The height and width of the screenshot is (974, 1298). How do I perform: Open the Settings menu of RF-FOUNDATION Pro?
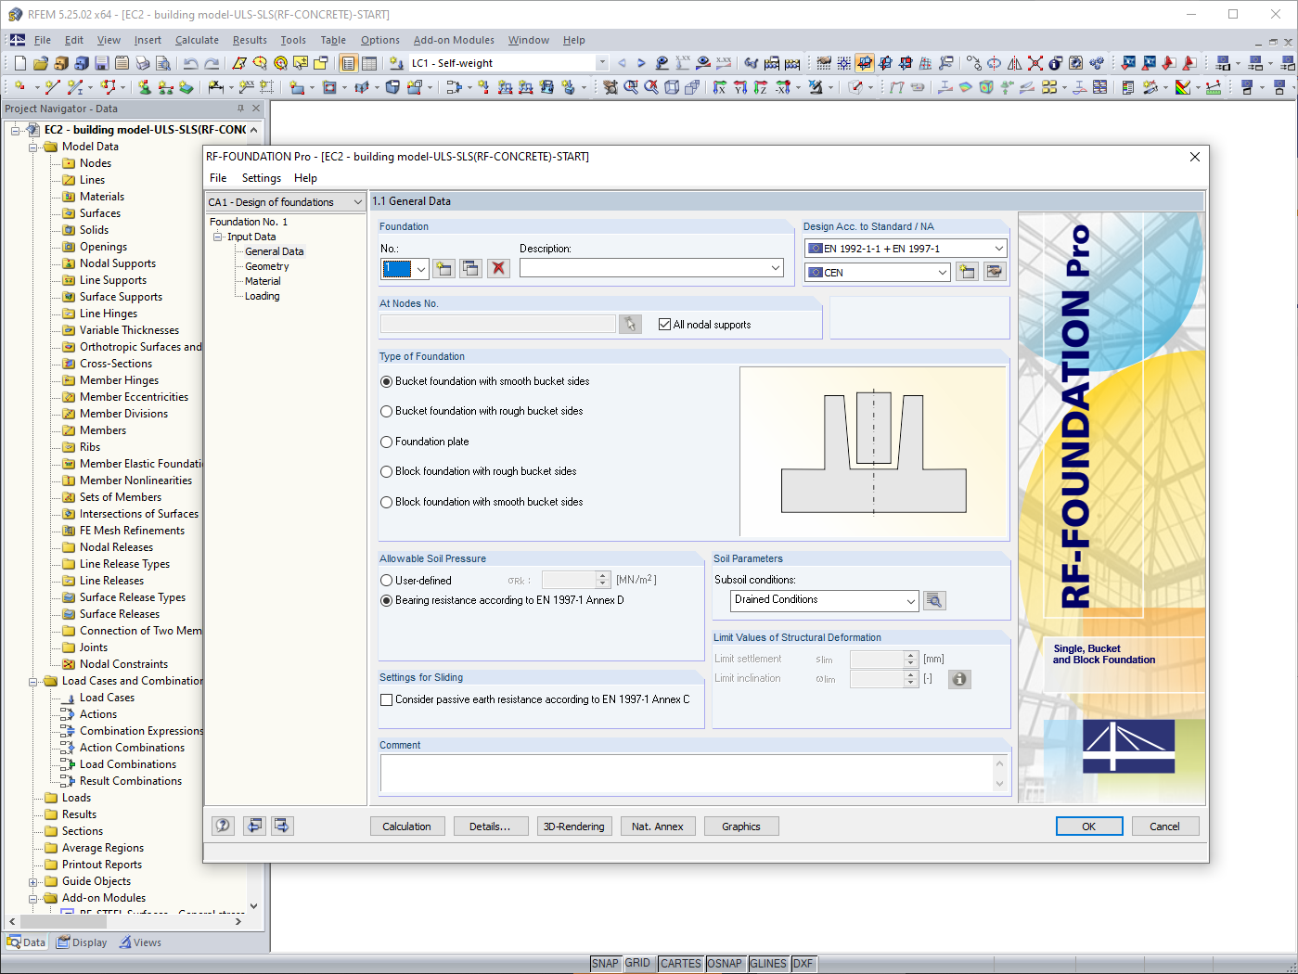[261, 177]
